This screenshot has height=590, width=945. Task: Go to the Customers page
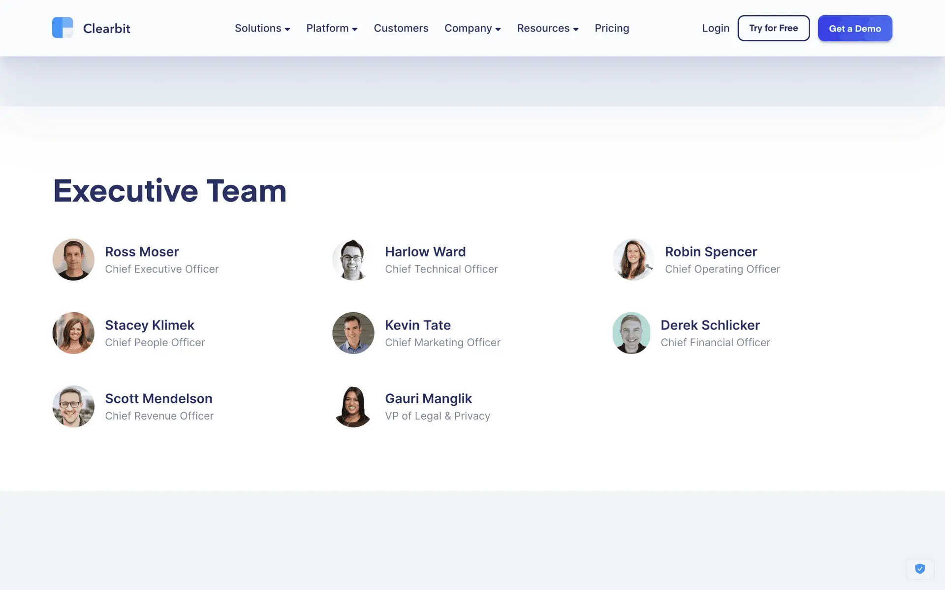click(x=401, y=29)
